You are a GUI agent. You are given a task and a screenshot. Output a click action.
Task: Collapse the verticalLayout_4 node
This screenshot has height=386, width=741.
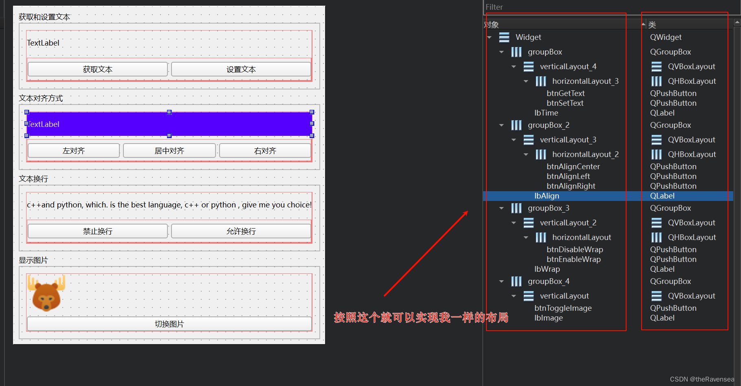coord(514,67)
